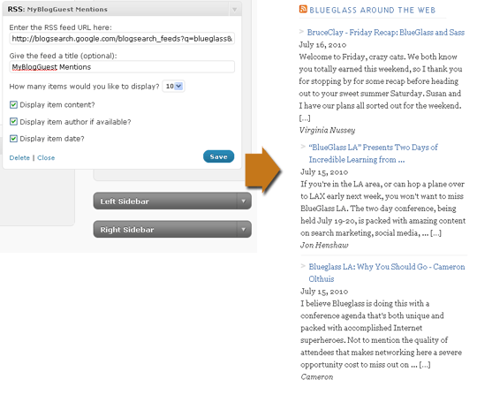
Task: Click the RSS MyBlogGuest Mentions widget title
Action: click(x=57, y=10)
